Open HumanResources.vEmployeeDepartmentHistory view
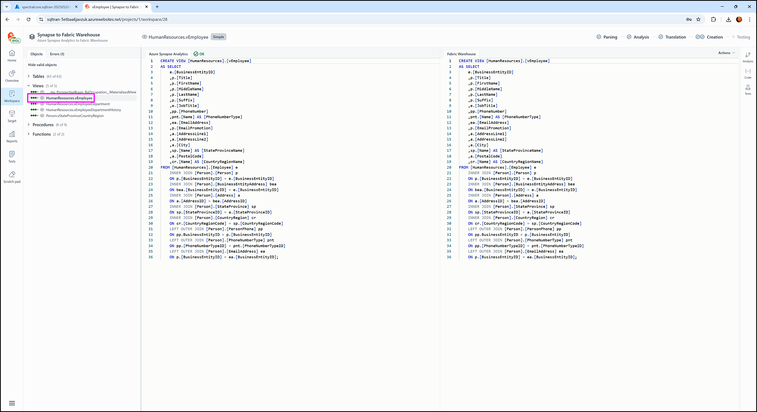Screen dimensions: 757x412 tap(83, 110)
